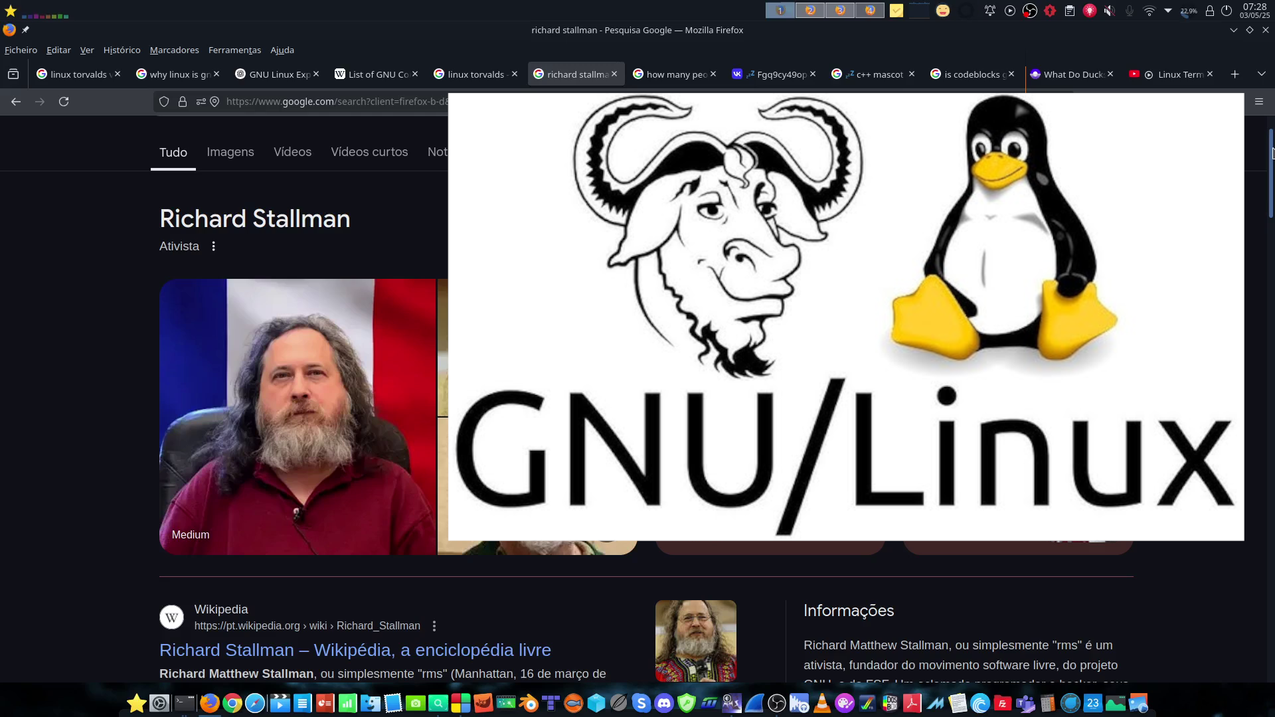The image size is (1275, 717).
Task: Open the Marcadores menu
Action: coord(174,50)
